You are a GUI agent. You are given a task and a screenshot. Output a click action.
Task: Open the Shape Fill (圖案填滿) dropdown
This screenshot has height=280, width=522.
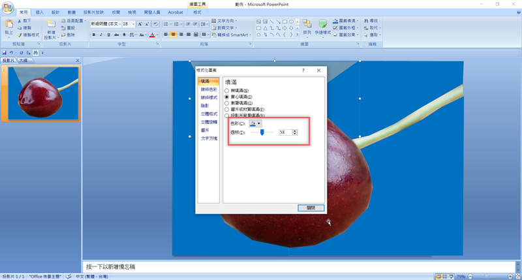coord(346,21)
